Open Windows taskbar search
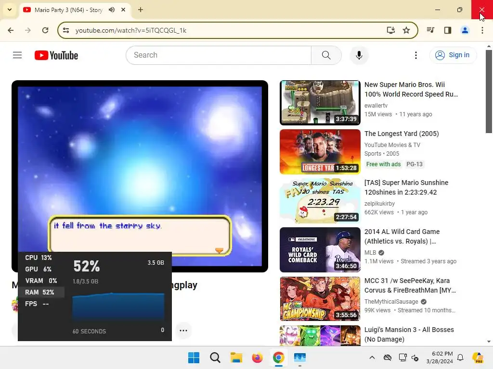This screenshot has width=493, height=369. tap(215, 357)
